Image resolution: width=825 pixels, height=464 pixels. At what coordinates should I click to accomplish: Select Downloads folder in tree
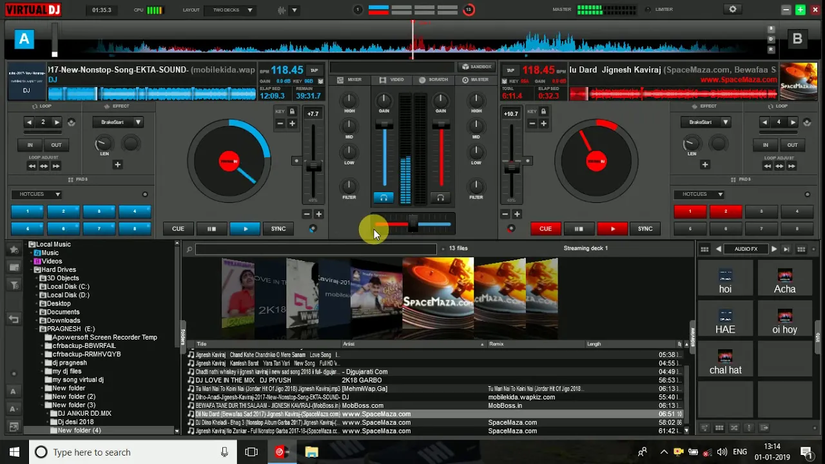point(63,320)
